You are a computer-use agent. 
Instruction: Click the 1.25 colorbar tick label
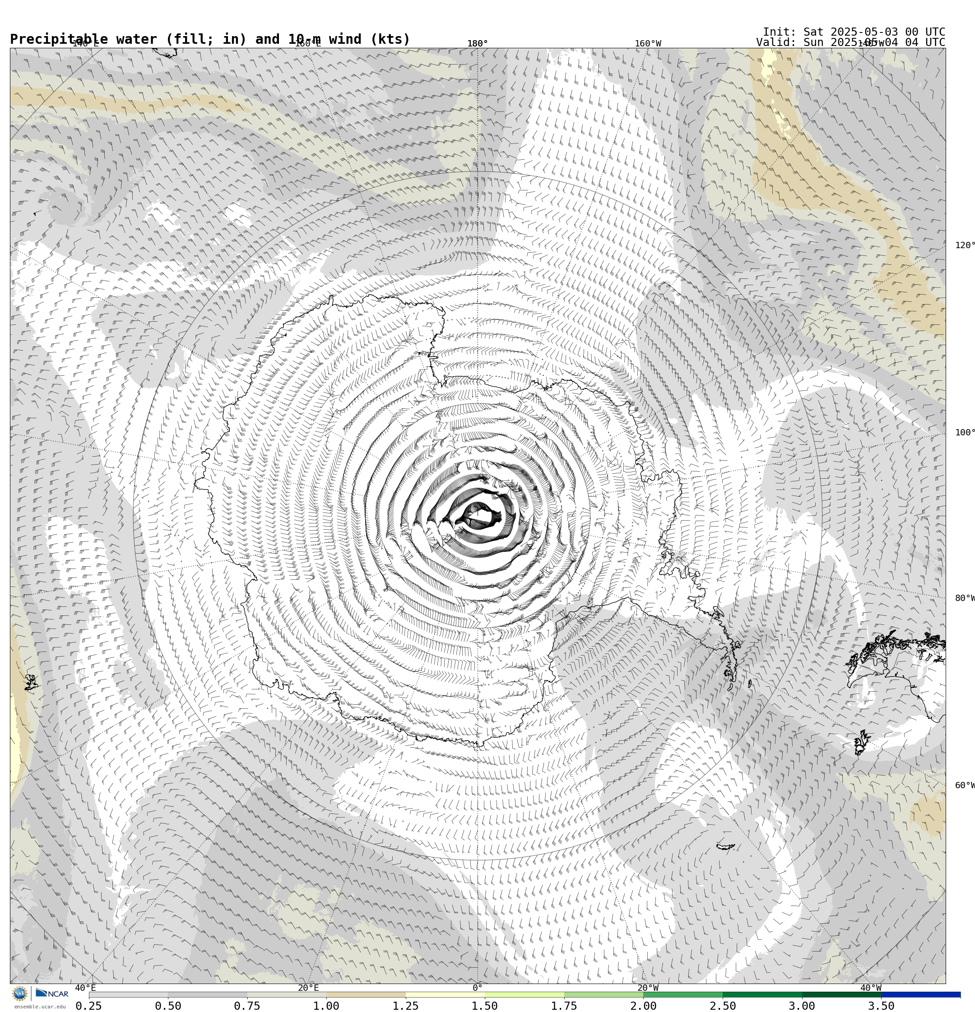point(406,1006)
